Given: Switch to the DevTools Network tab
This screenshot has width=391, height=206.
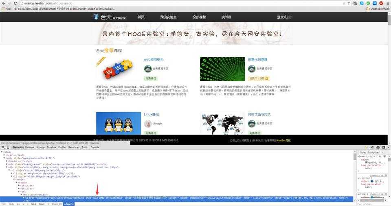Looking at the screenshot, I should (29, 147).
